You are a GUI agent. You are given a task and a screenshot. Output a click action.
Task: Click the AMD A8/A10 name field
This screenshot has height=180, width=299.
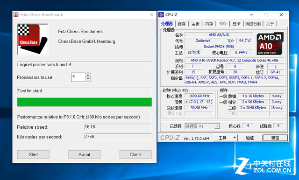click(219, 35)
